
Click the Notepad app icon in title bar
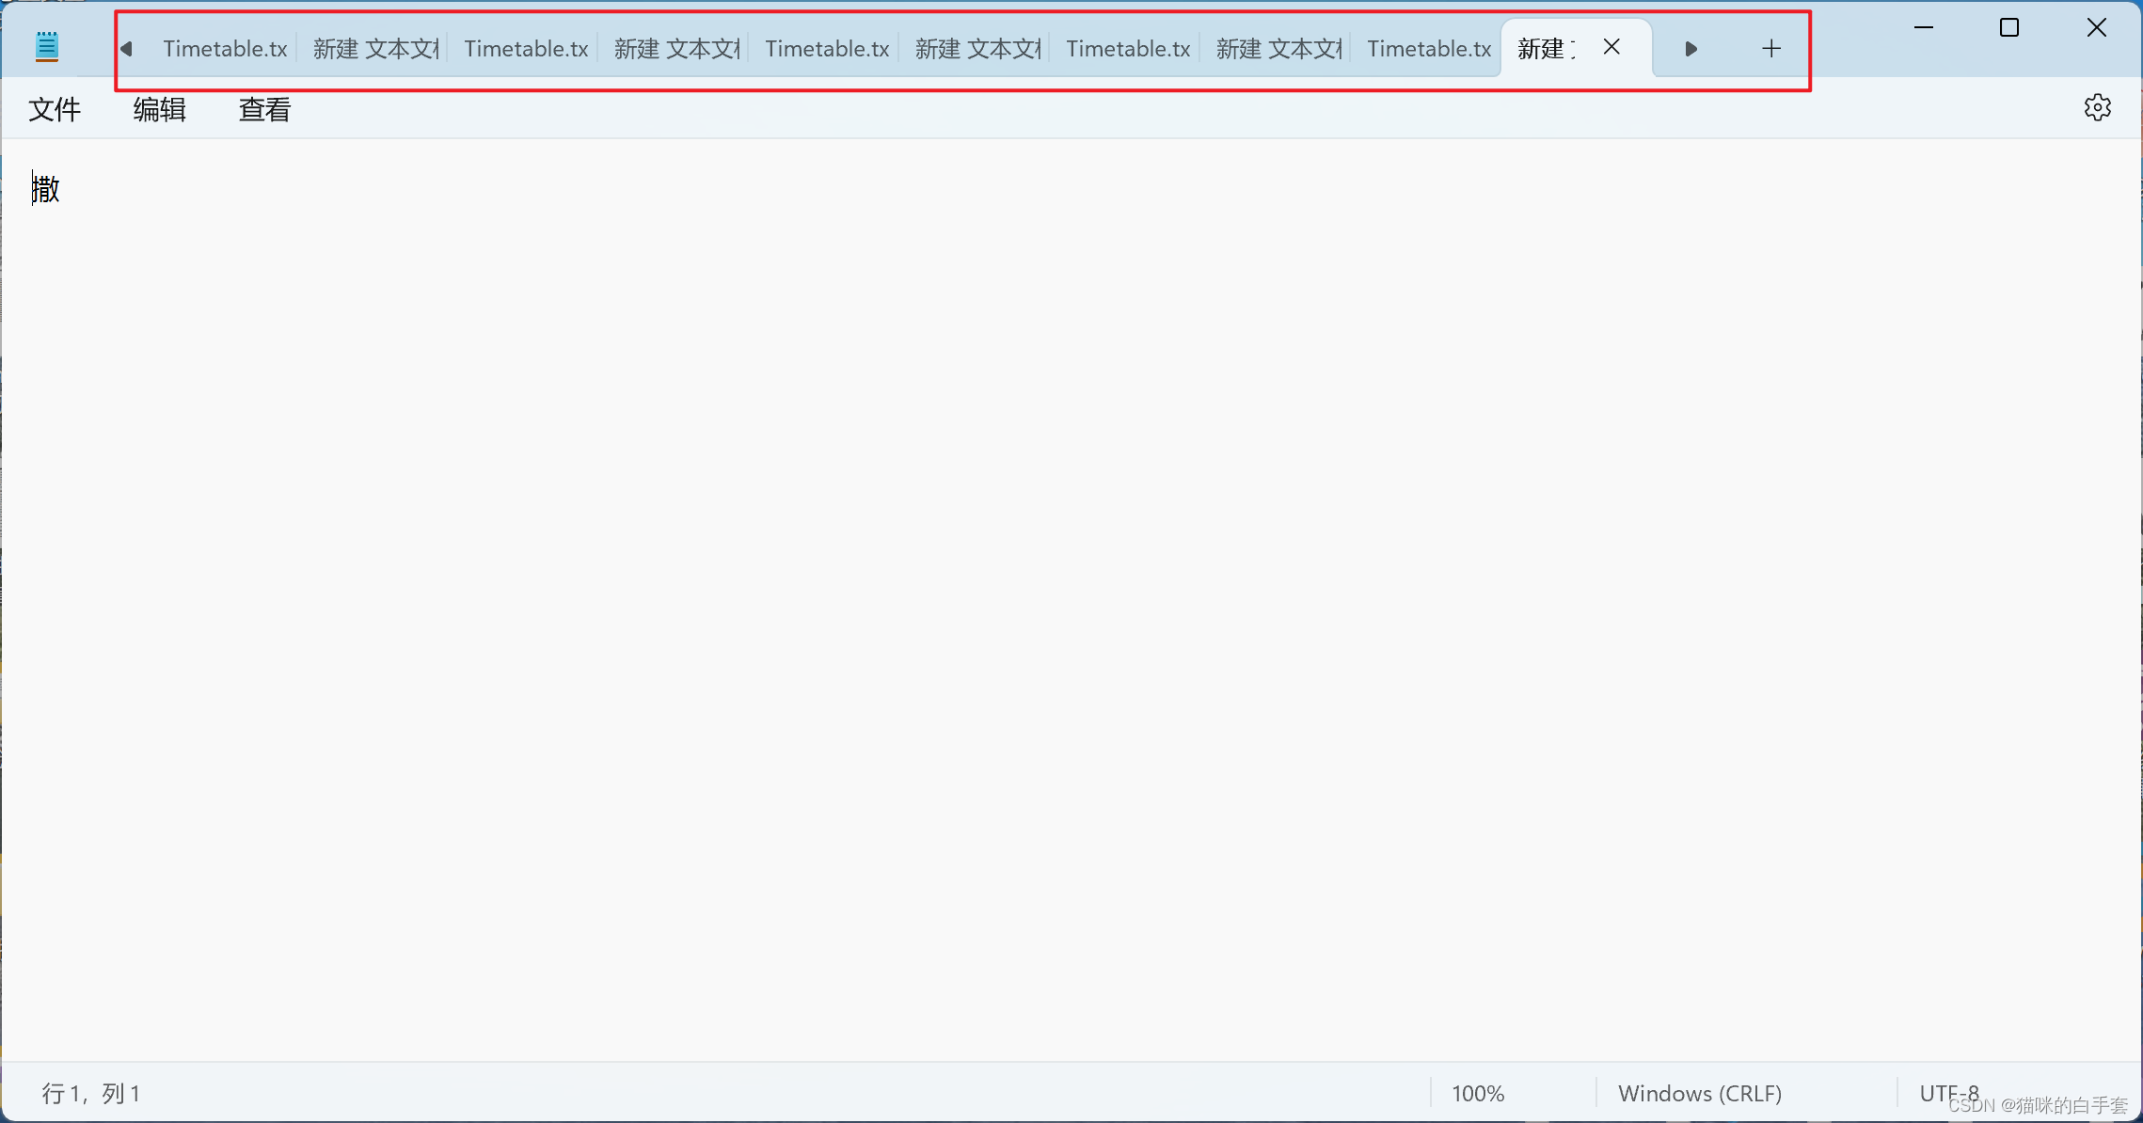tap(47, 47)
